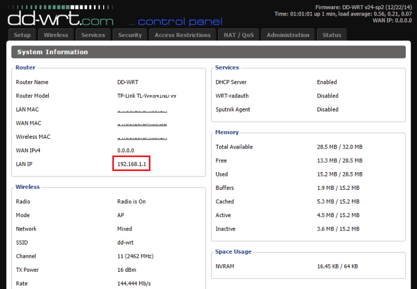Click the TX Power value 16 dBm

pos(127,270)
